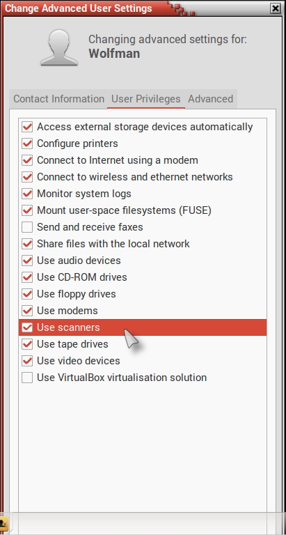
Task: Disable Connect to Internet using a modem
Action: pos(27,160)
